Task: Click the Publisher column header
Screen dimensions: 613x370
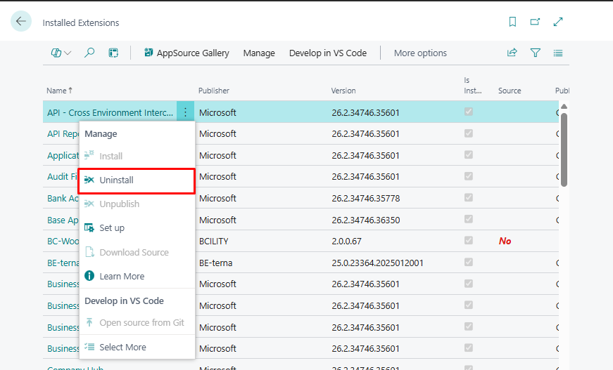Action: pyautogui.click(x=213, y=91)
